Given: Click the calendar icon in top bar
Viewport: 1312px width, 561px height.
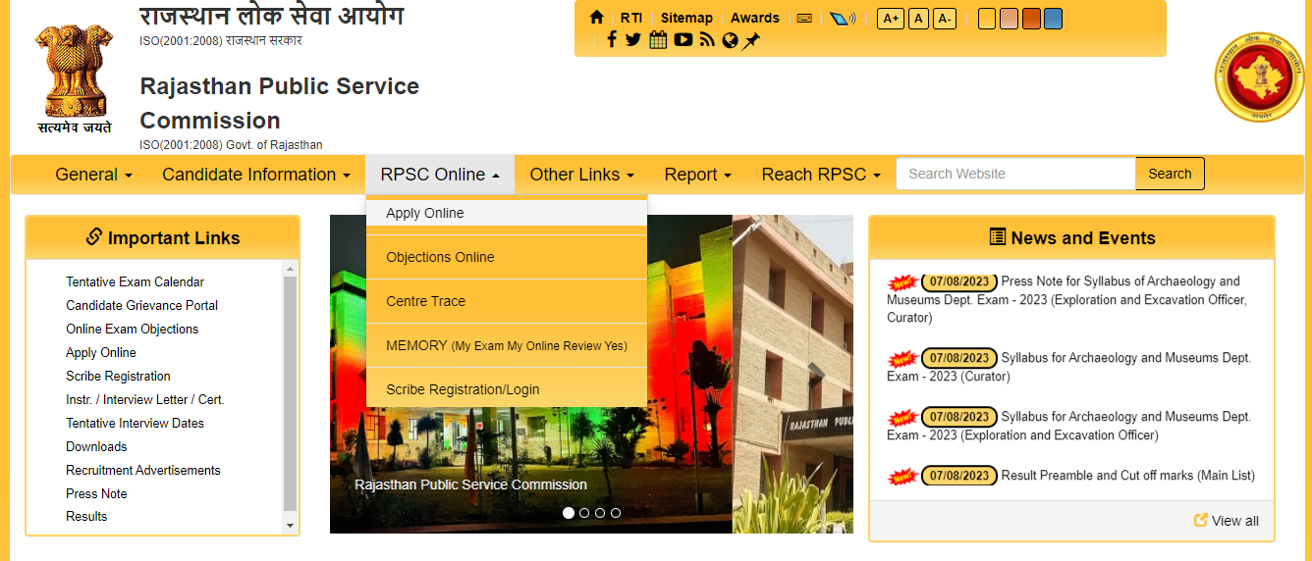Looking at the screenshot, I should click(x=658, y=40).
